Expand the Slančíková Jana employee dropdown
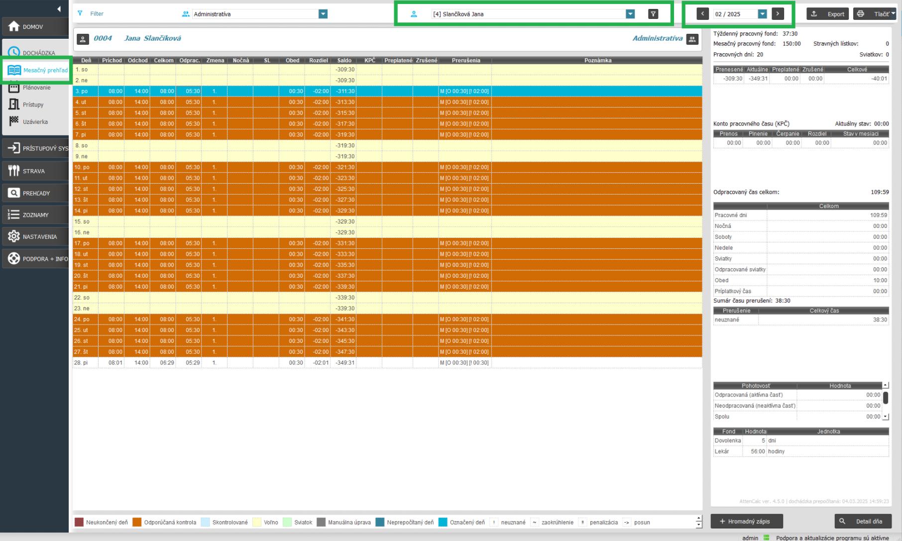This screenshot has width=902, height=541. tap(630, 14)
